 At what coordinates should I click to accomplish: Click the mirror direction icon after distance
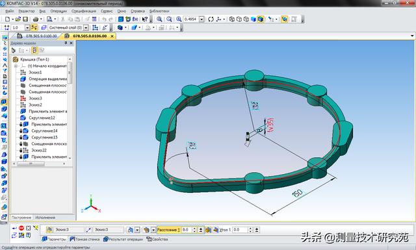[208, 230]
